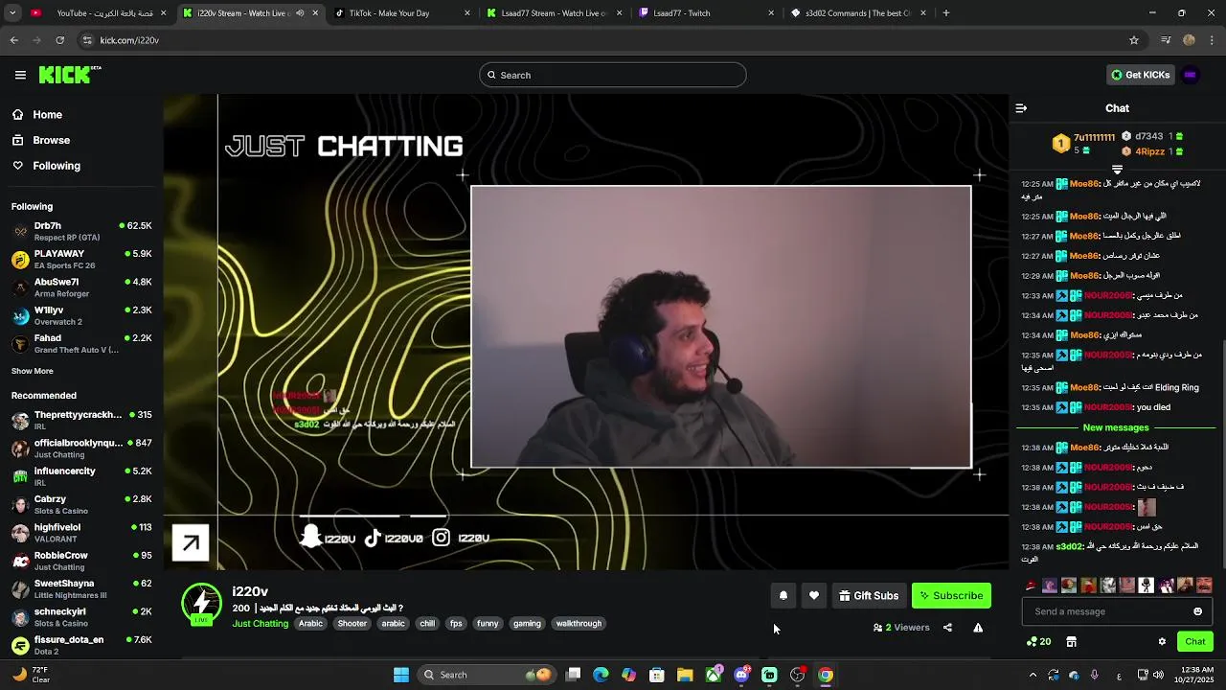The height and width of the screenshot is (690, 1226).
Task: Mute the i220v Stream tab audio
Action: click(300, 13)
